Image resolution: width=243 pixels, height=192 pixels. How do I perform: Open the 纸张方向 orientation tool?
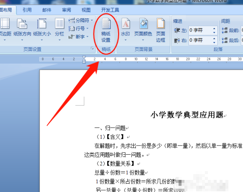click(22, 29)
